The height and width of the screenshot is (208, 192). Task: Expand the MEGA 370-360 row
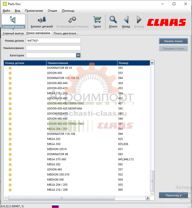tap(10, 159)
